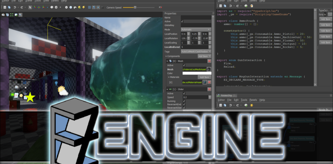Redo the last scene edit
Screen dimensions: 333x164
[22, 7]
